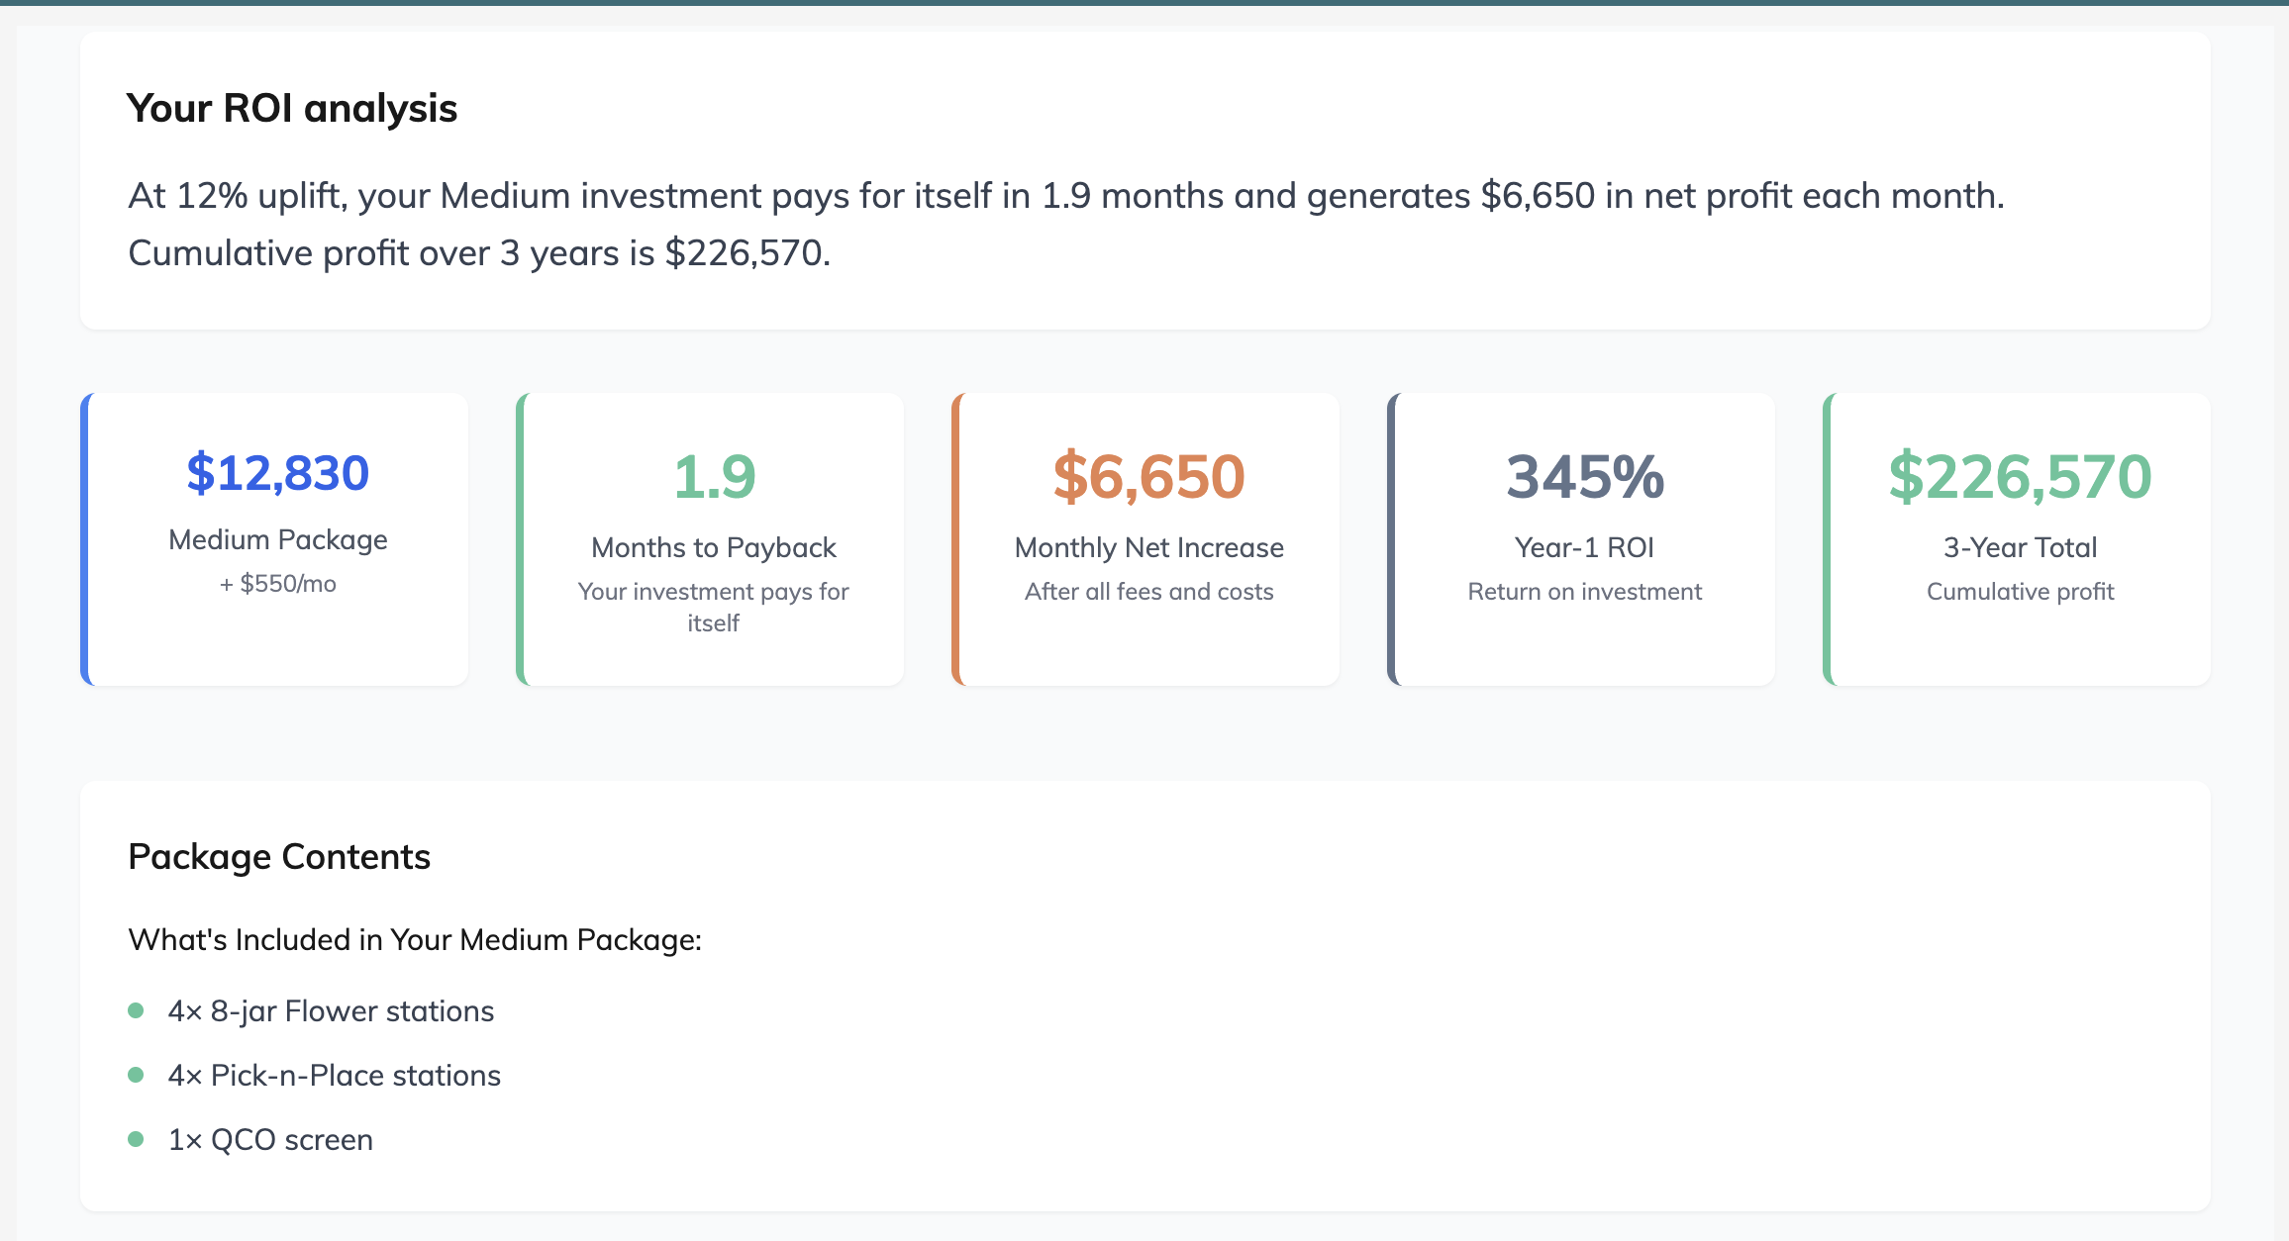Click the Return on investment caption

point(1584,592)
